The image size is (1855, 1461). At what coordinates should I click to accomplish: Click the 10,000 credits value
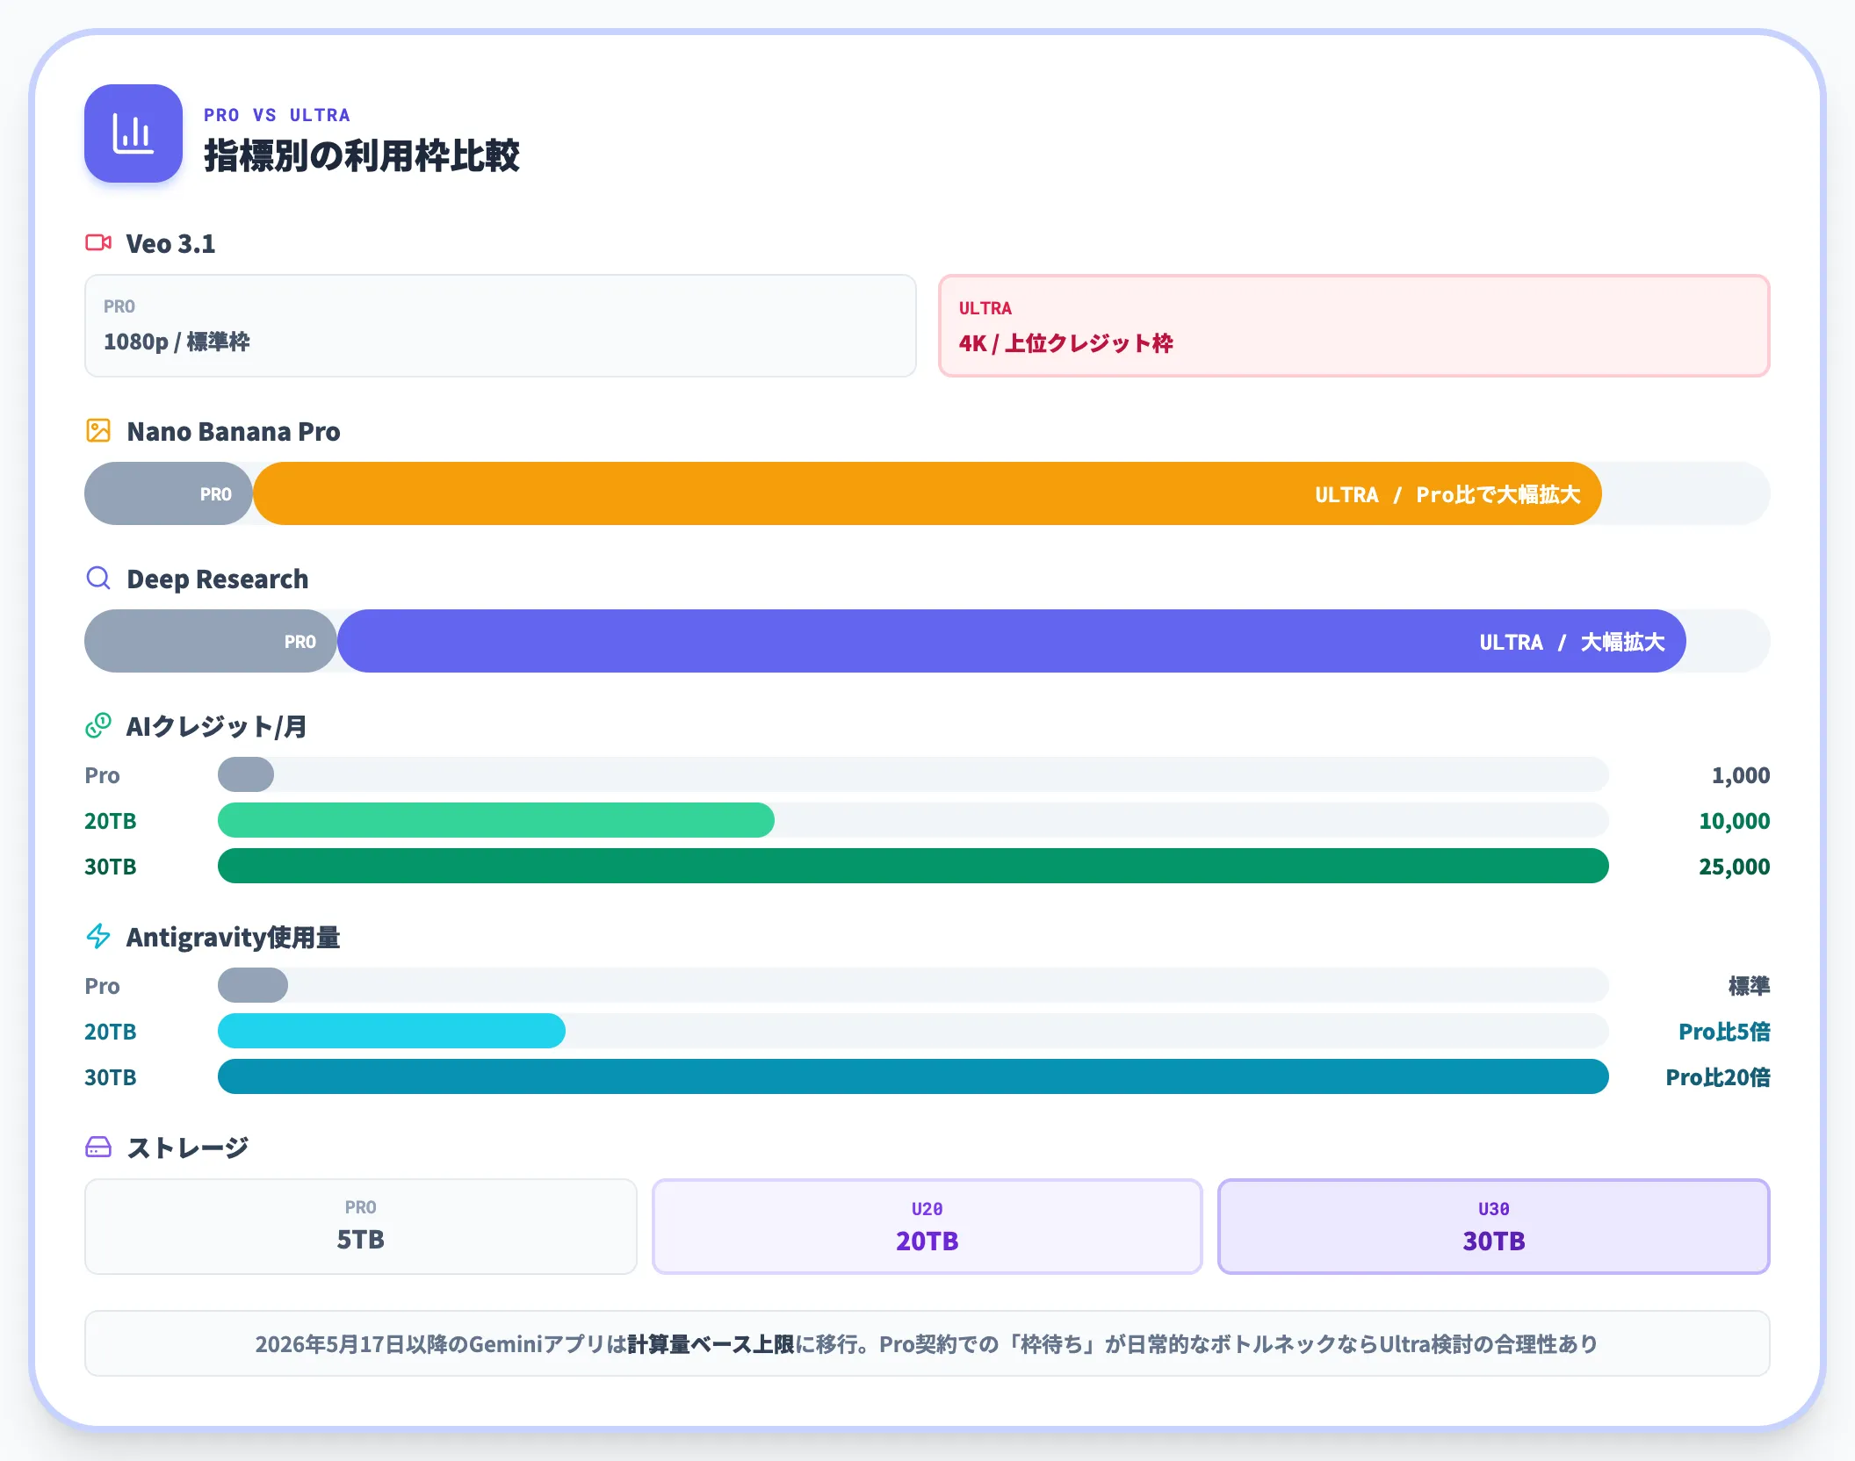point(1735,820)
